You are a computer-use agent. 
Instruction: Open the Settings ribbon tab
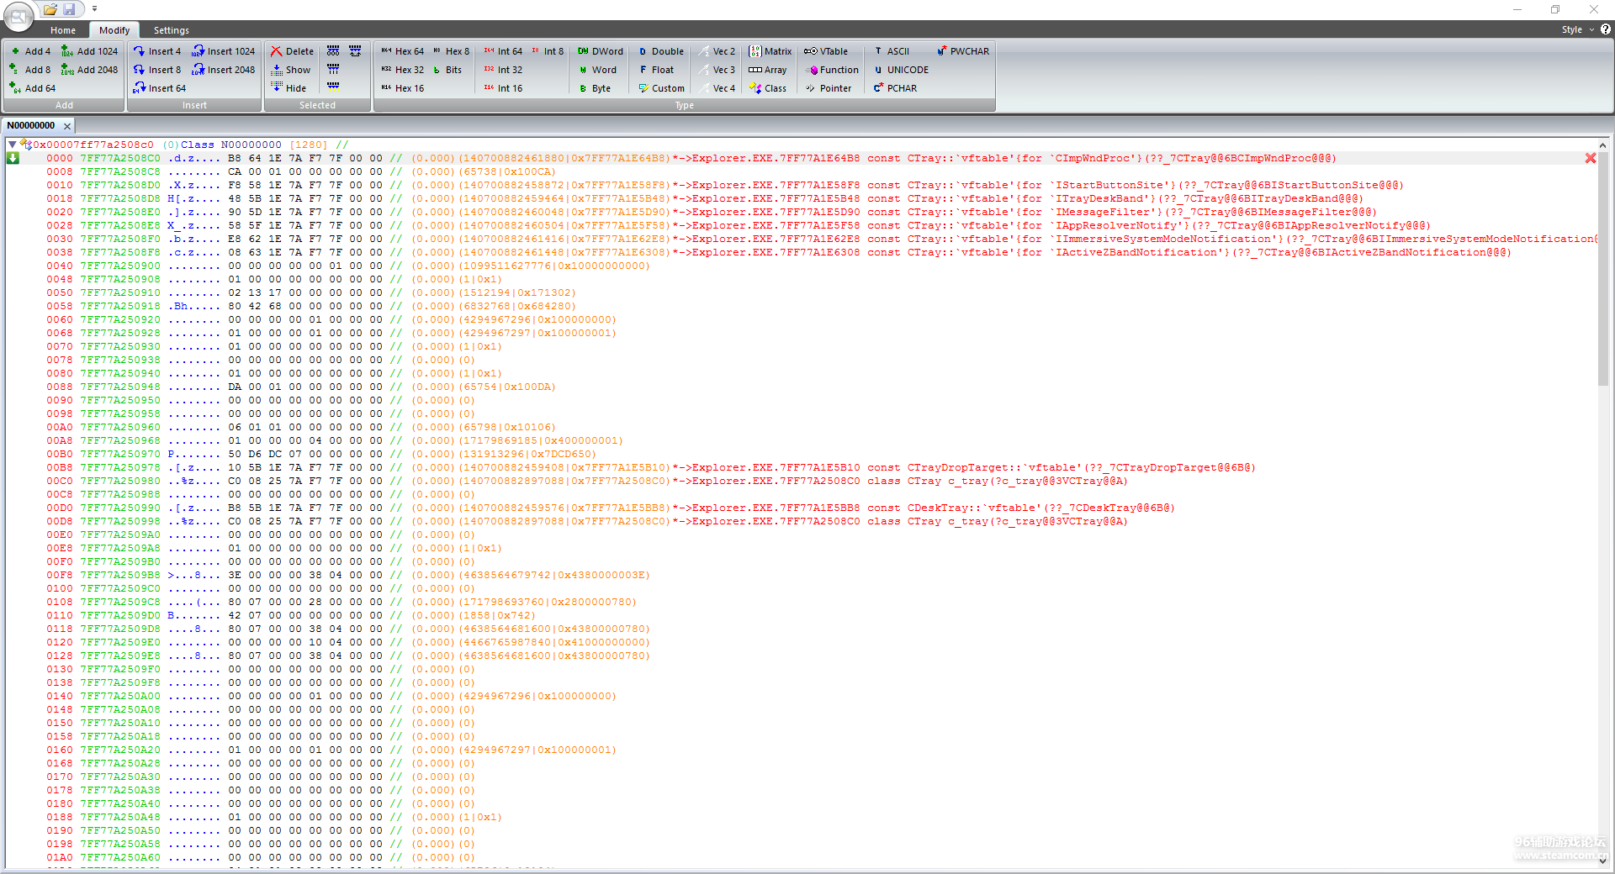171,30
